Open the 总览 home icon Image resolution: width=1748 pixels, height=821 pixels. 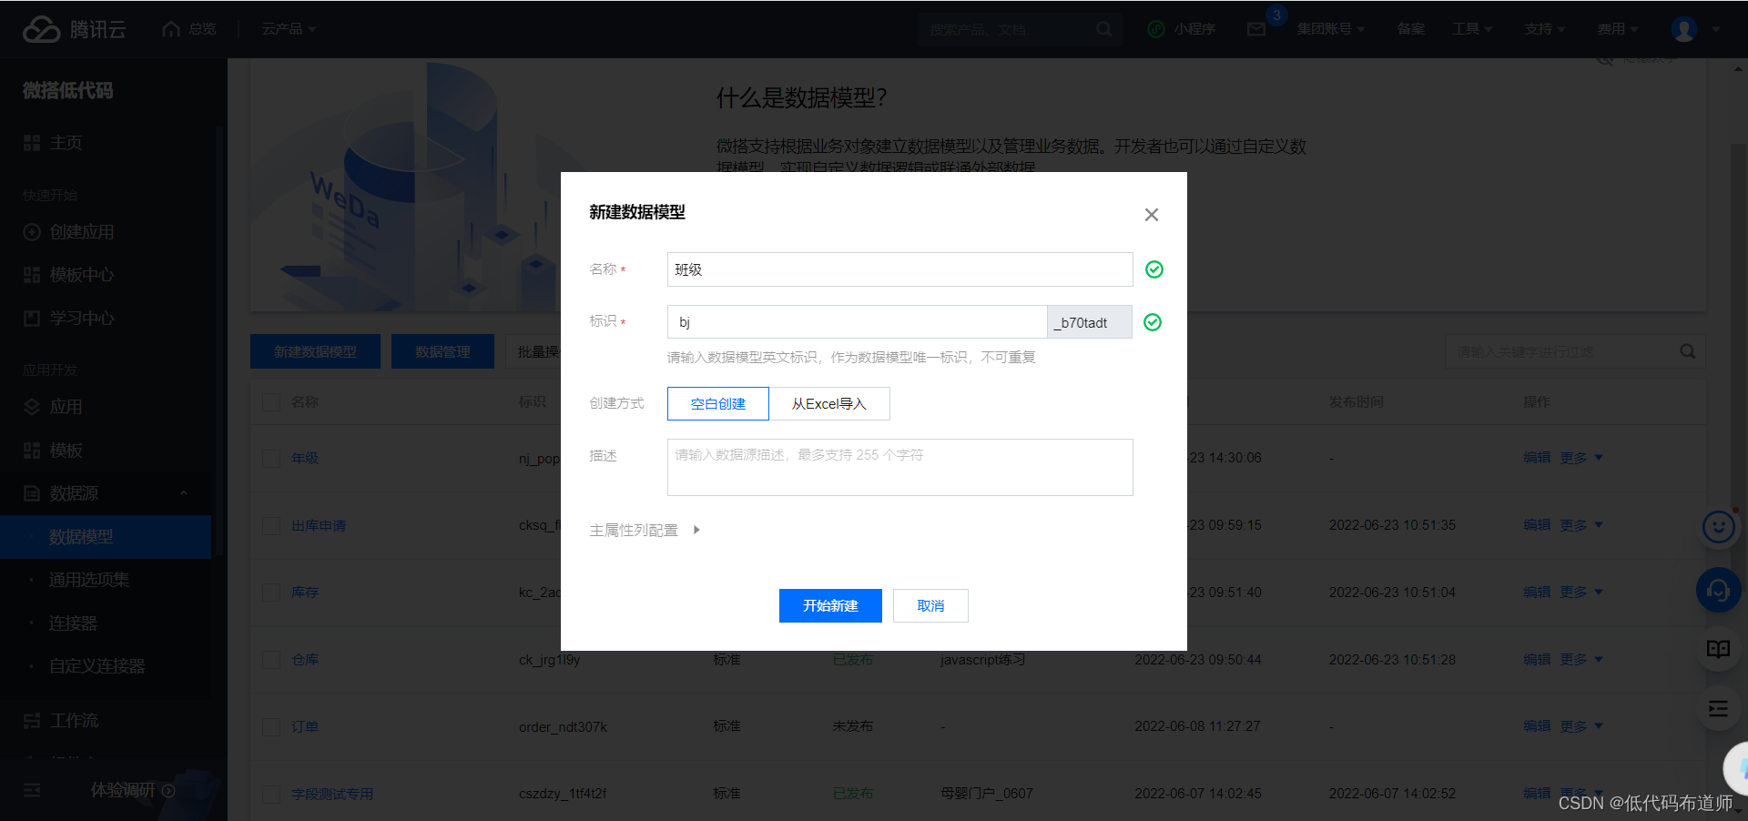click(171, 29)
